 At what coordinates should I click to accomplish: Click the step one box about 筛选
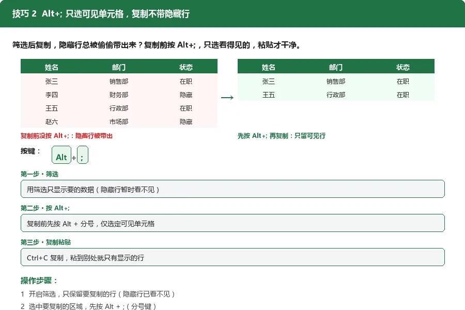[233, 189]
